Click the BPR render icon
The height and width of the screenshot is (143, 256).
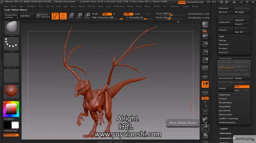click(x=205, y=25)
